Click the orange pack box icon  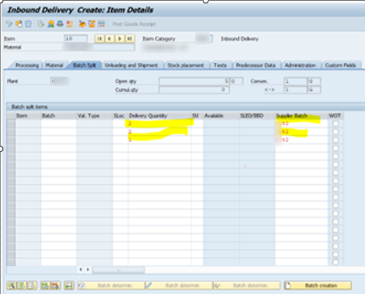coord(82,24)
